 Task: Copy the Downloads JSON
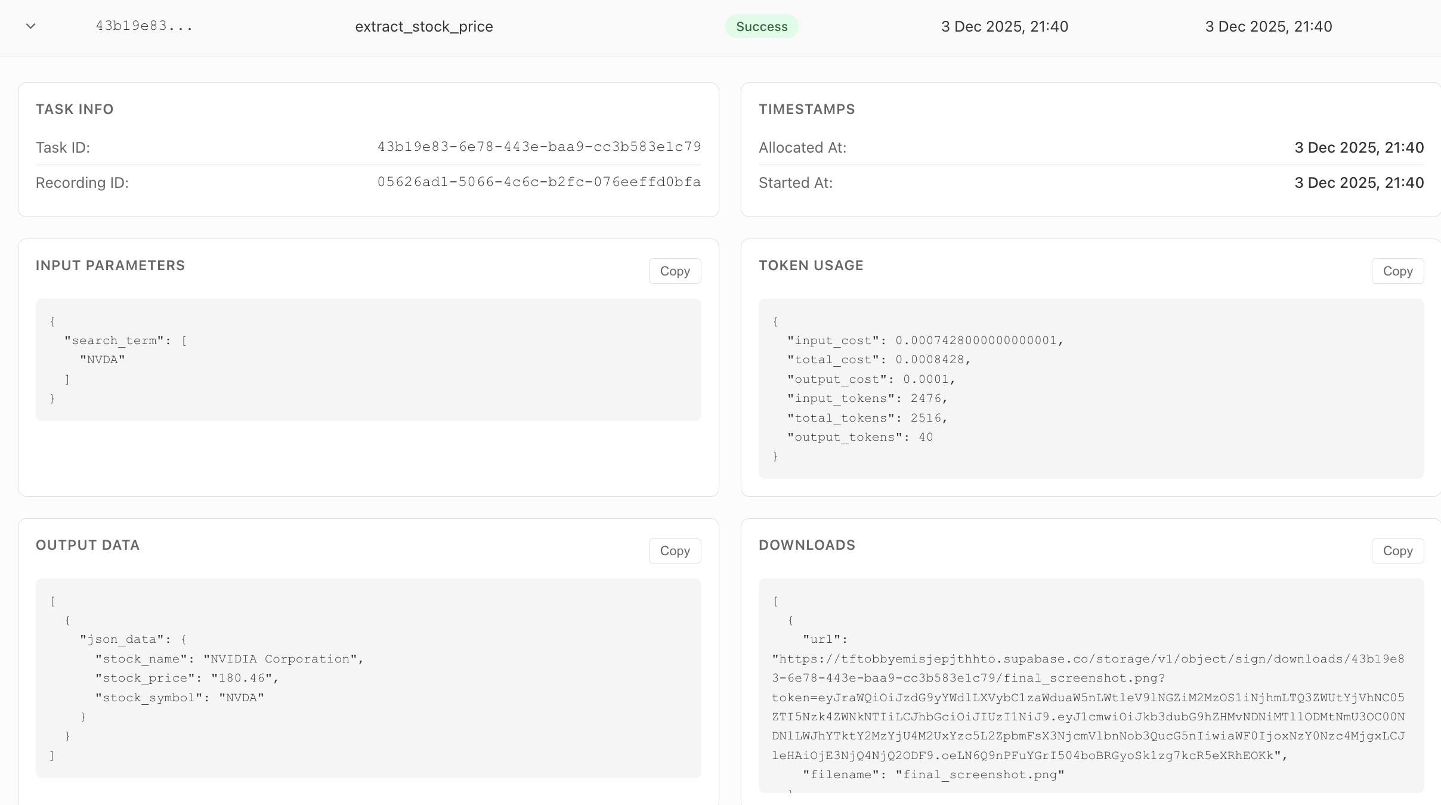point(1397,551)
